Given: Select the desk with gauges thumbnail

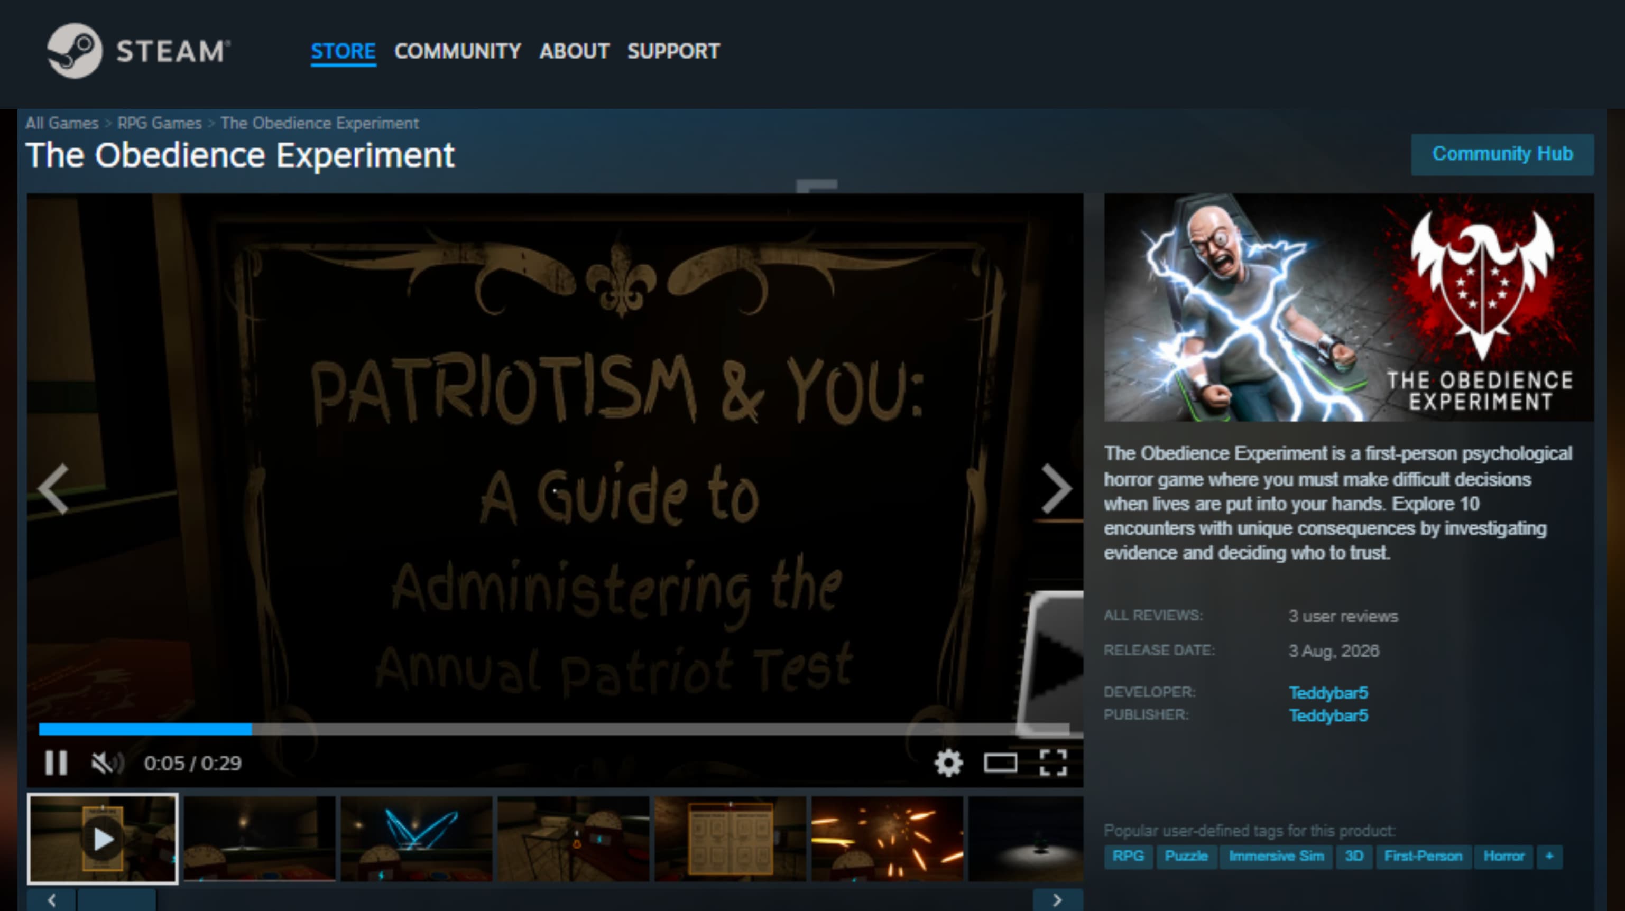Looking at the screenshot, I should coord(574,839).
